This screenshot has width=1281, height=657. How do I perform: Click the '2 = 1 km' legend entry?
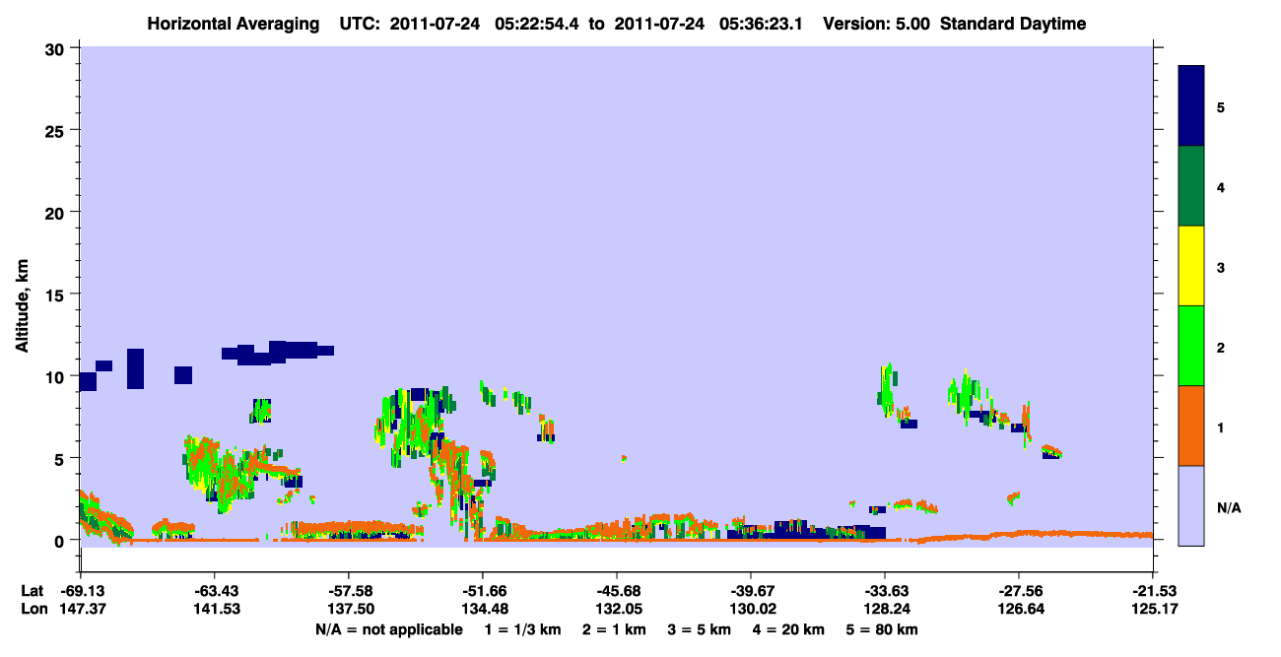click(x=613, y=629)
